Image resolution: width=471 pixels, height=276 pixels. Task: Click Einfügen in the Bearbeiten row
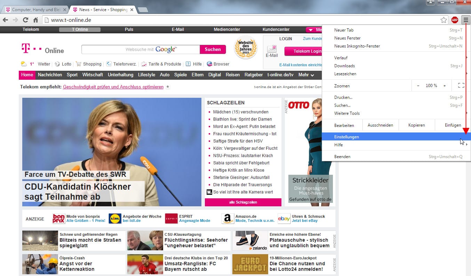pos(453,125)
